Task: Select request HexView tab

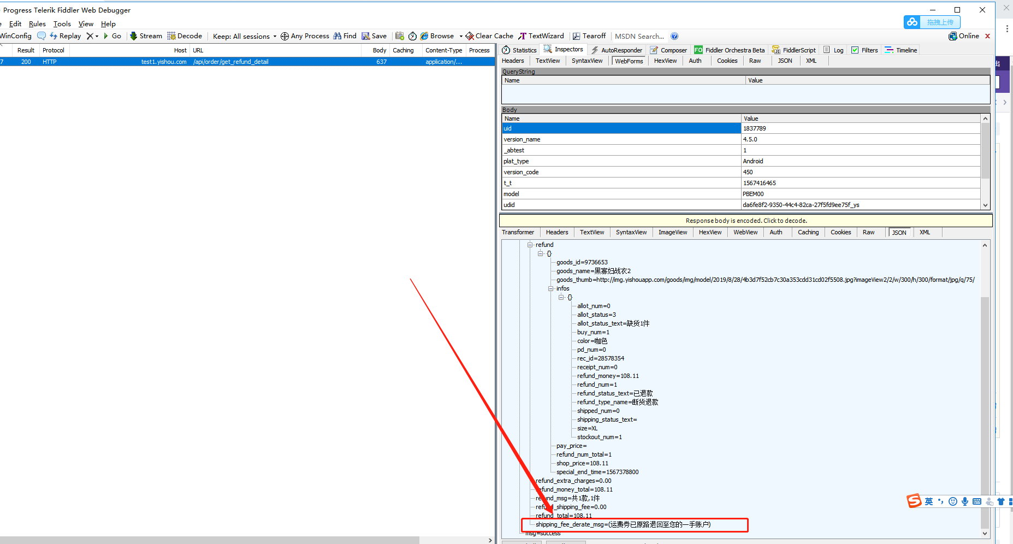Action: pos(665,61)
